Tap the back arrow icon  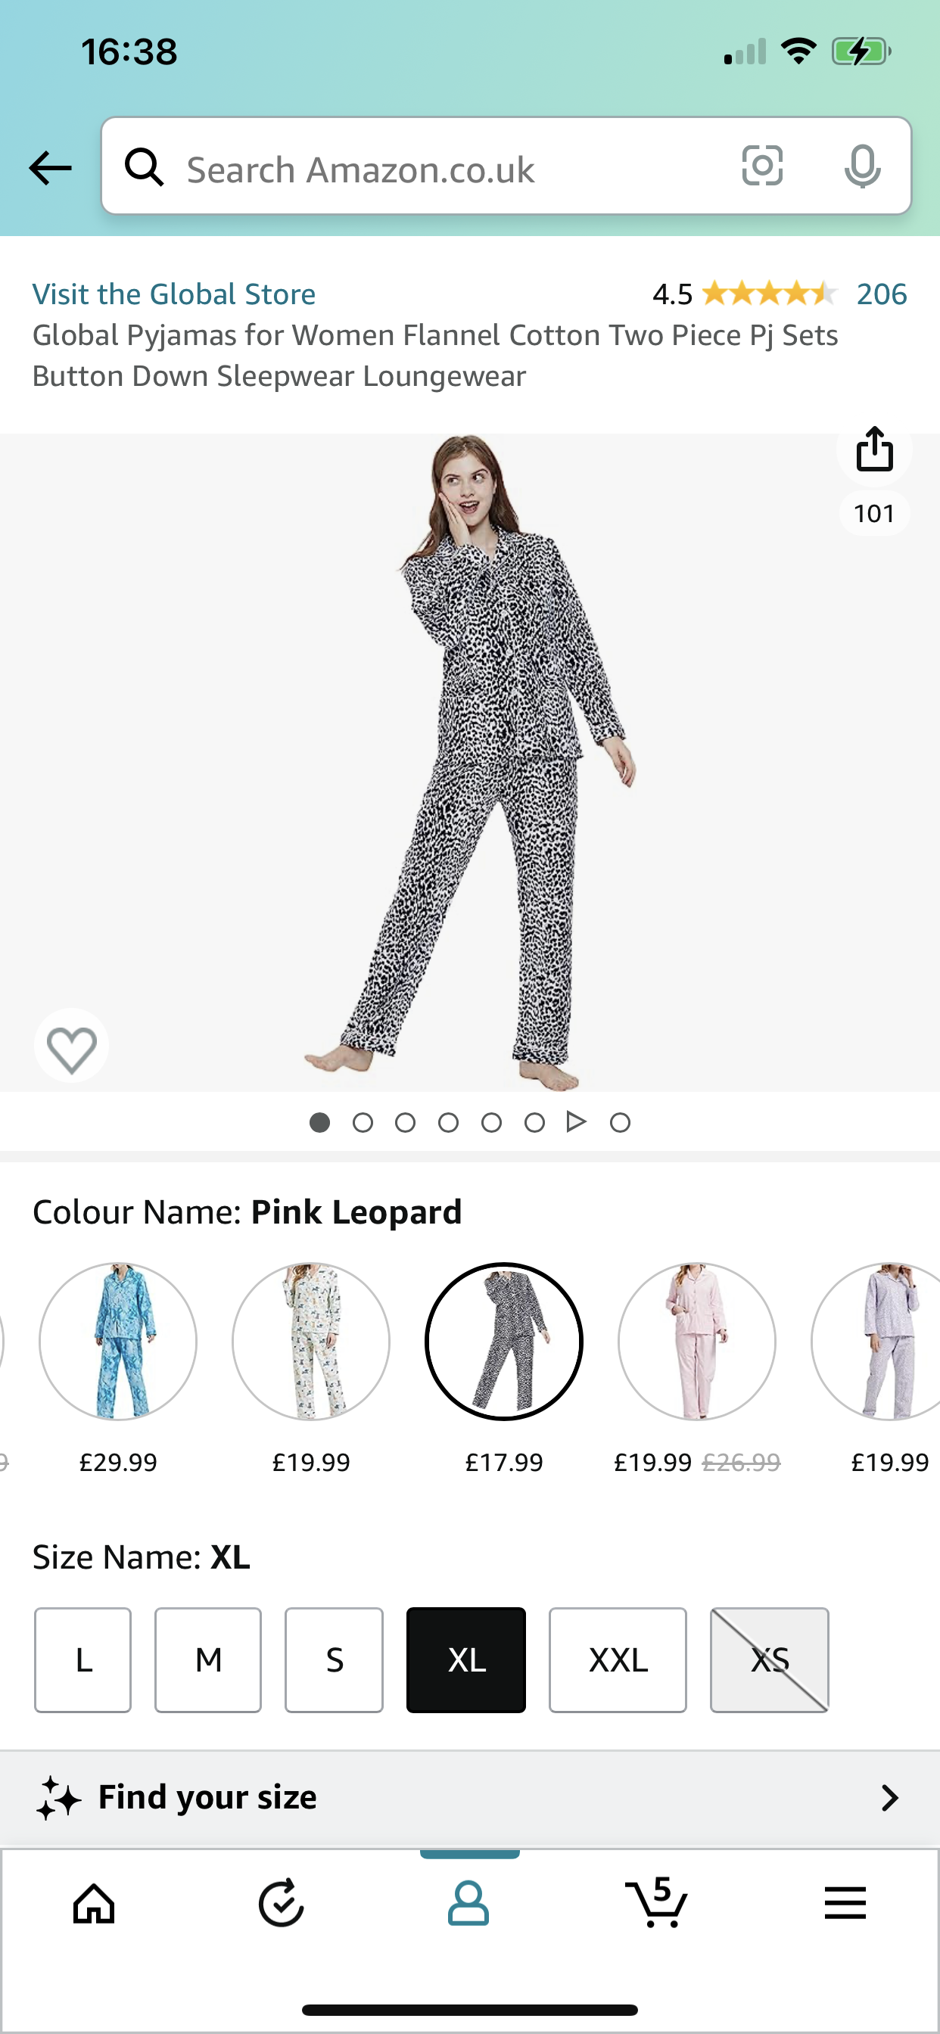tap(50, 168)
